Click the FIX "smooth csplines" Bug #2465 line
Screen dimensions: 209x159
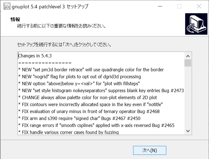click(x=96, y=125)
